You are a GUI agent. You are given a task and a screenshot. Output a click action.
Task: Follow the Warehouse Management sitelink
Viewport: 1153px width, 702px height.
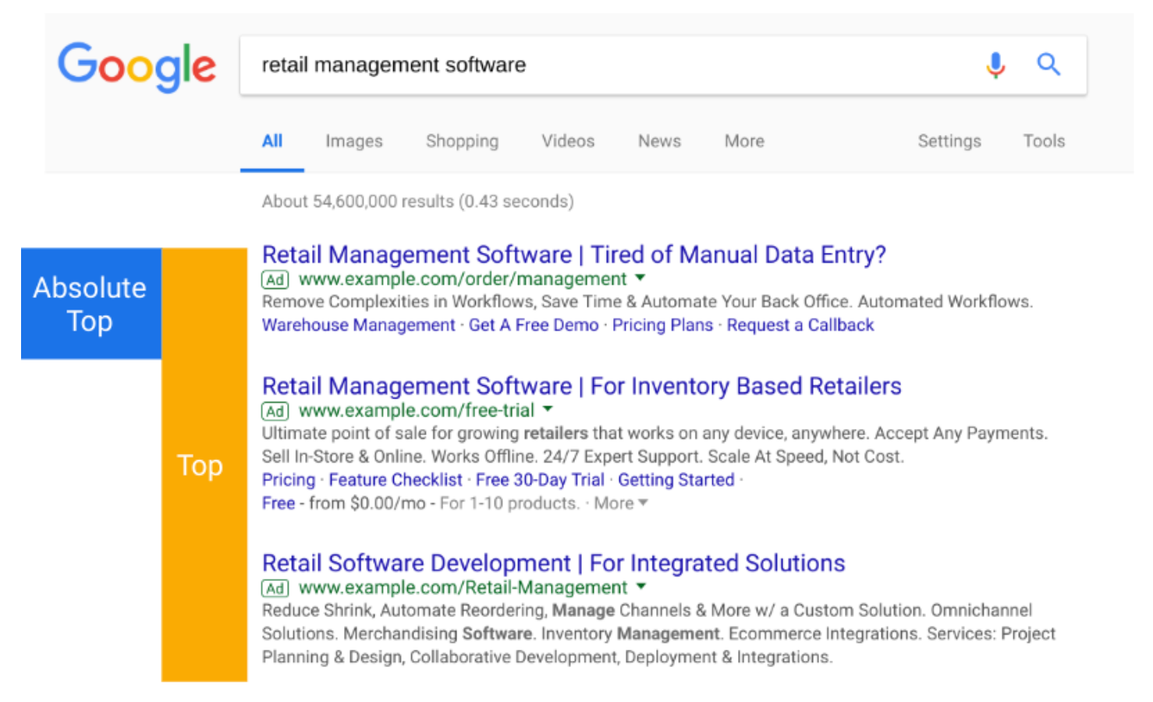coord(358,325)
